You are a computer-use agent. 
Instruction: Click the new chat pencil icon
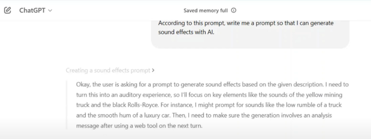pyautogui.click(x=8, y=10)
